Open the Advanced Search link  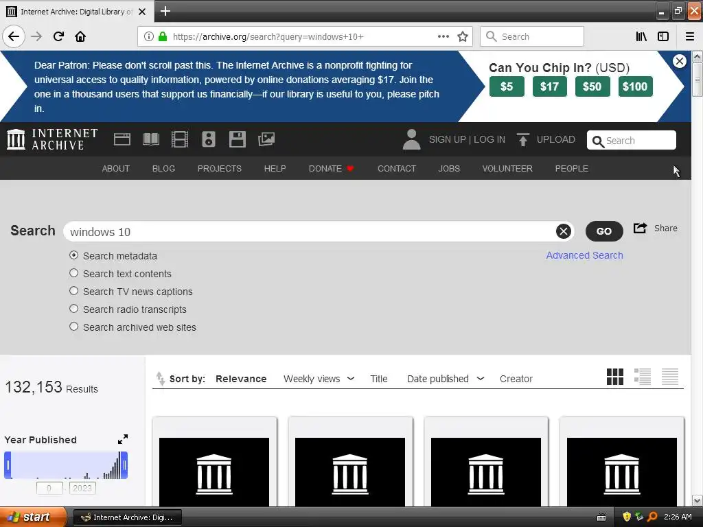pos(584,255)
